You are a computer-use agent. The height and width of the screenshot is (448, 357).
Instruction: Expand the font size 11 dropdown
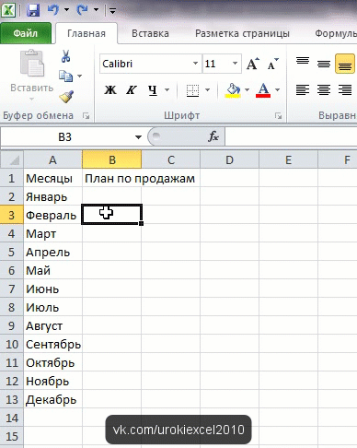click(235, 64)
